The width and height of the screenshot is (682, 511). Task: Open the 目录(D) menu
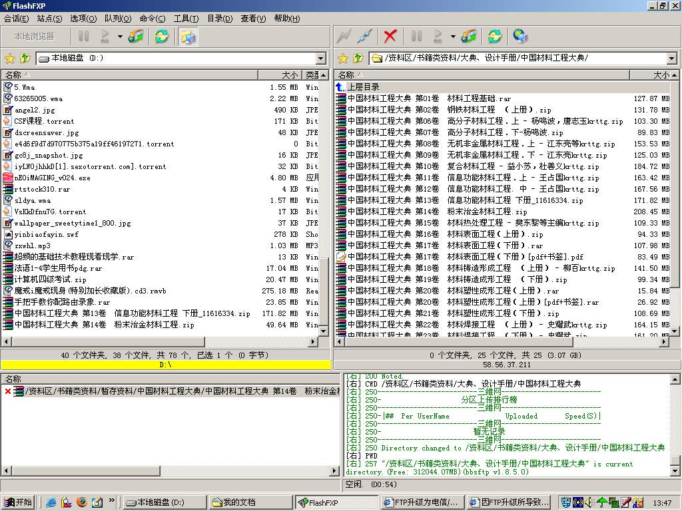220,18
